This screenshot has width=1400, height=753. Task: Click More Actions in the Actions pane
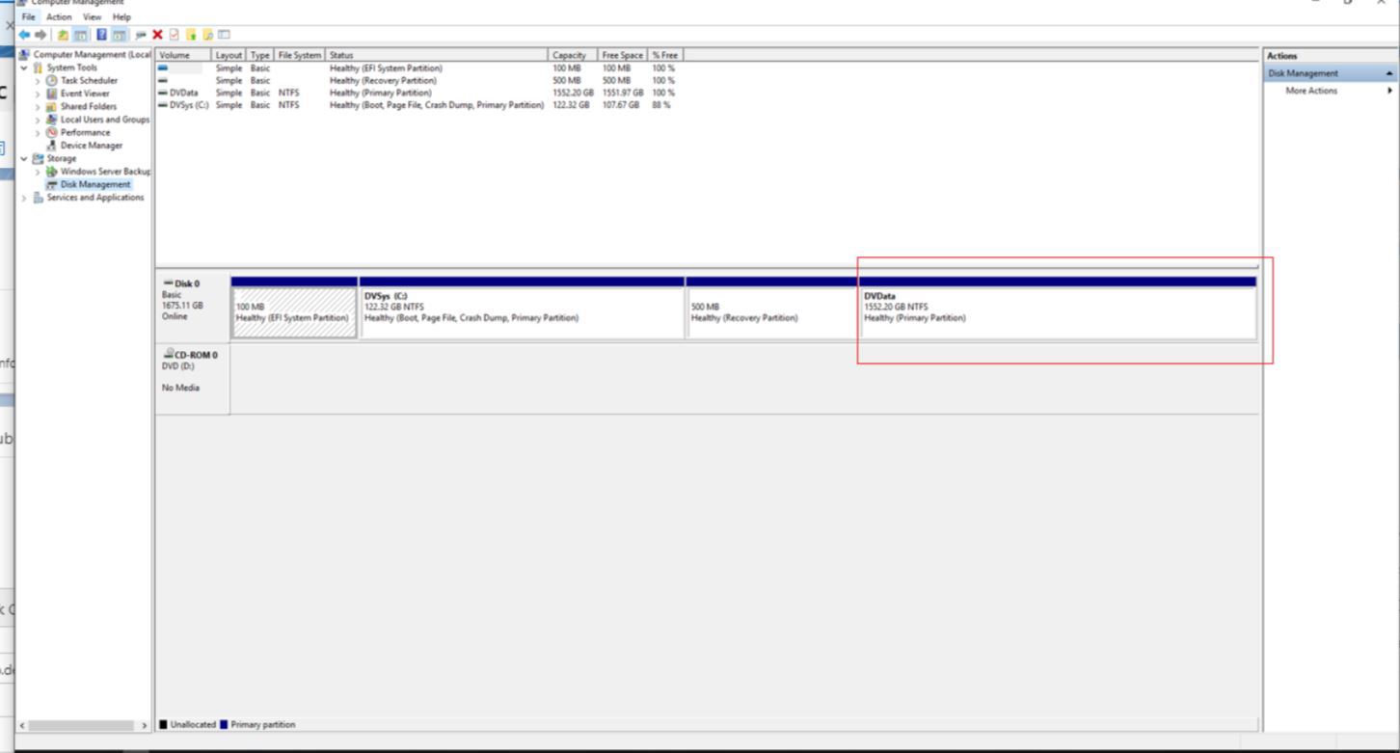click(x=1311, y=91)
